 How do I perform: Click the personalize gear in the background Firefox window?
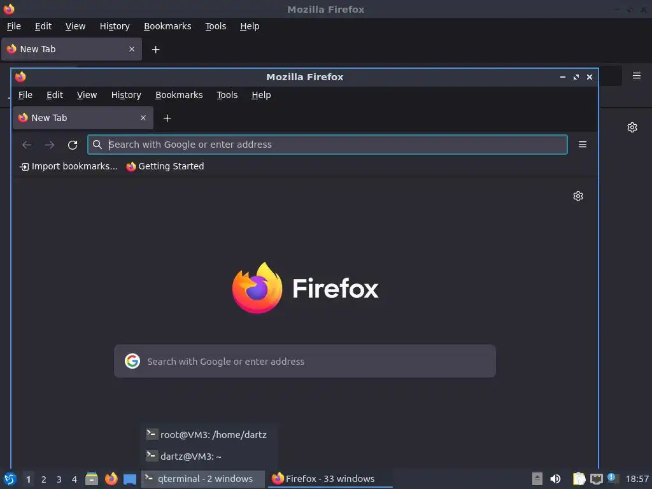click(632, 127)
